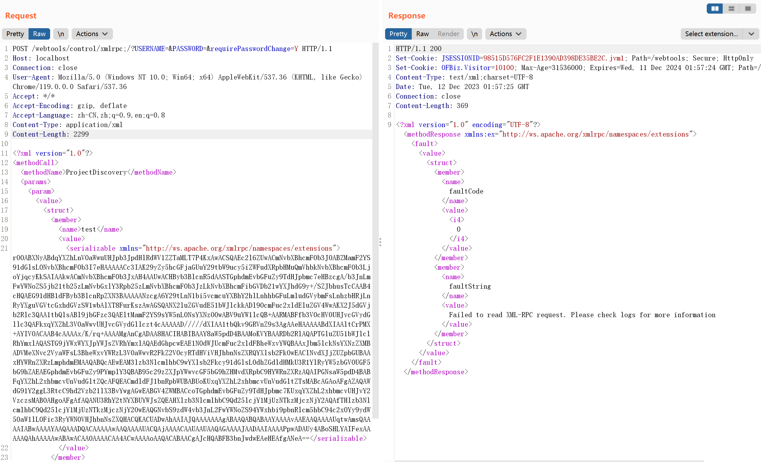Click the divider handle dots between panes

[x=380, y=242]
